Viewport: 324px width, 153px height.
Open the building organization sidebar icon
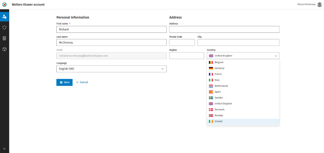(4, 38)
